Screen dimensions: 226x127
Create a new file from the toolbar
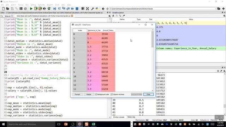3,8
